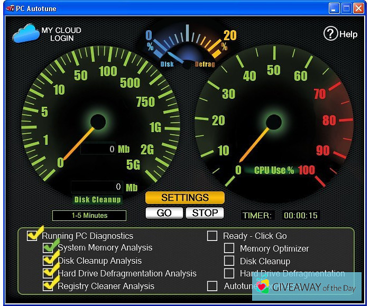Enable the Memory Optimizer checkbox
This screenshot has width=370, height=306.
tap(229, 248)
